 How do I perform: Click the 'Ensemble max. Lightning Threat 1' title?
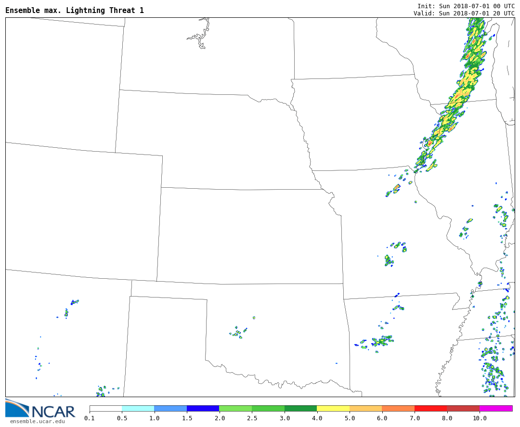pos(75,11)
